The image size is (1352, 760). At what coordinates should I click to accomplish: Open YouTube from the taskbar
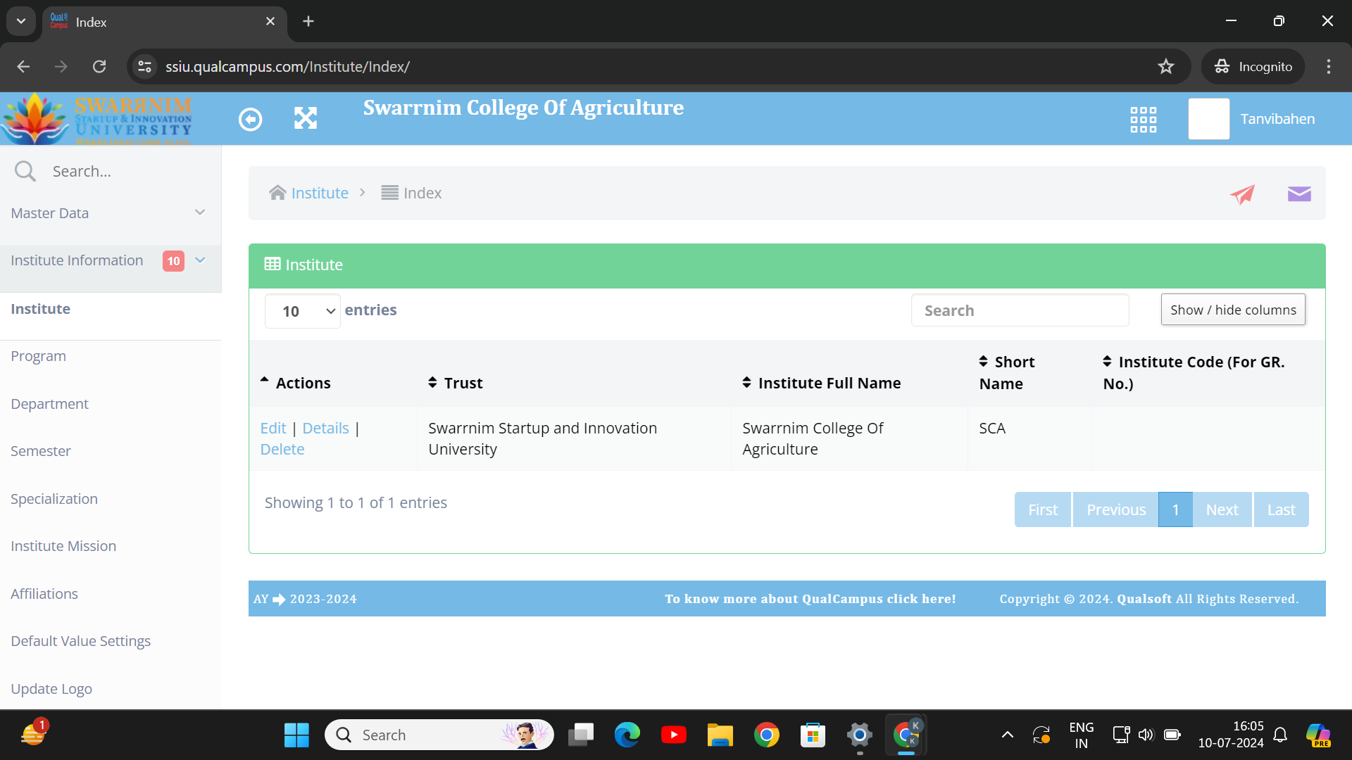[x=674, y=735]
